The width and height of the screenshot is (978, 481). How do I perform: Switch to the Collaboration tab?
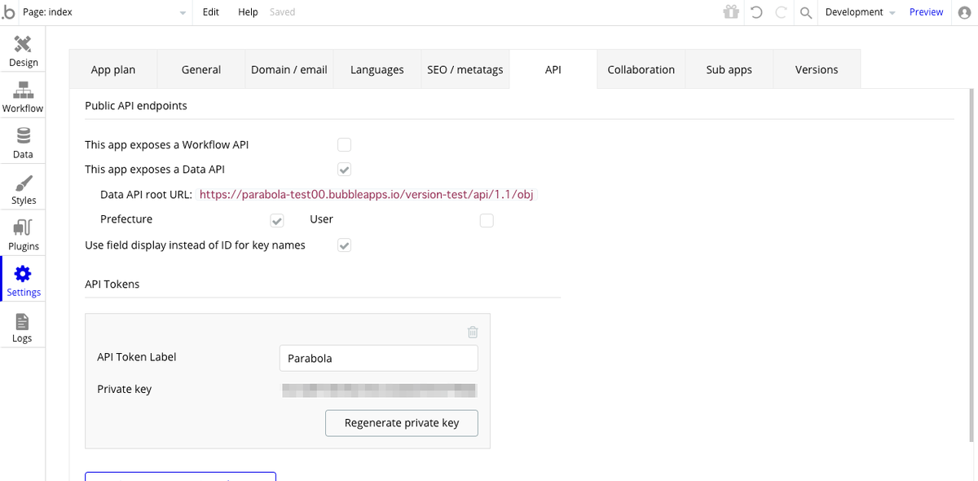coord(641,69)
